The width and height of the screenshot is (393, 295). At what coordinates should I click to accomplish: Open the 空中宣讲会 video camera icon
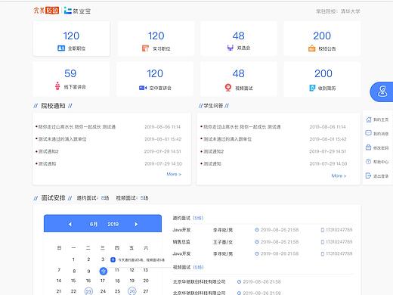pos(143,88)
